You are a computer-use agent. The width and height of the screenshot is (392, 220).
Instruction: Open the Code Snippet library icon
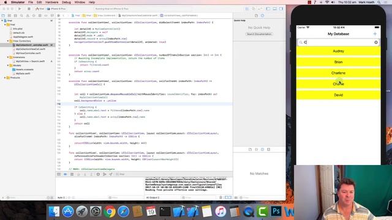click(x=256, y=149)
